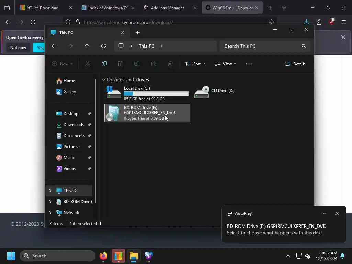
Task: Open NTLite from the taskbar
Action: click(x=119, y=256)
